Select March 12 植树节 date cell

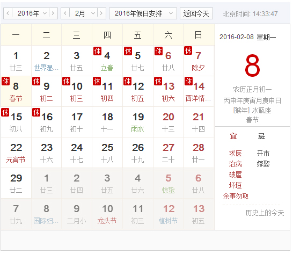click(x=168, y=214)
